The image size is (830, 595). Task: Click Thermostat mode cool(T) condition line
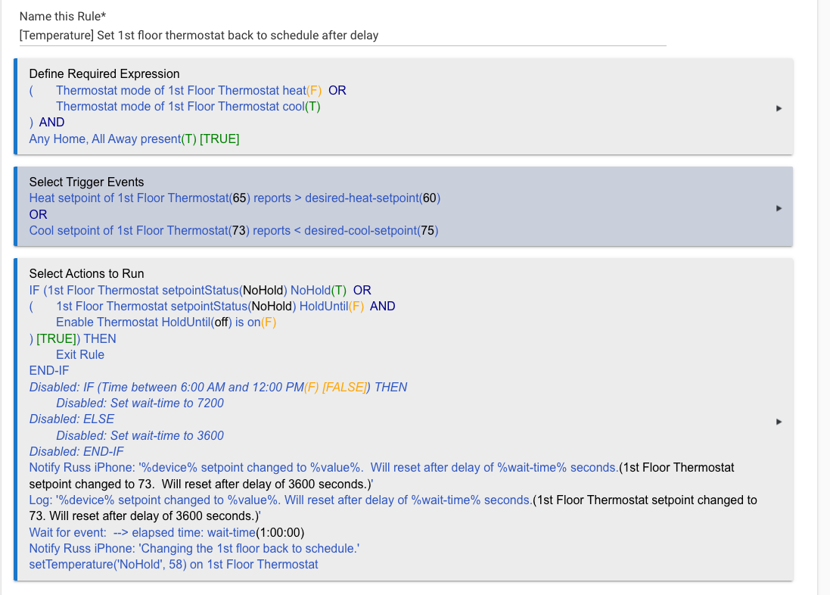188,106
